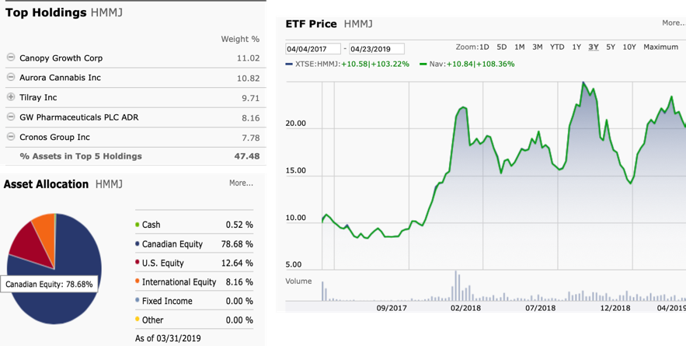This screenshot has height=346, width=686.
Task: Collapse the Aurora Cannabis Inc row icon
Action: pyautogui.click(x=11, y=78)
